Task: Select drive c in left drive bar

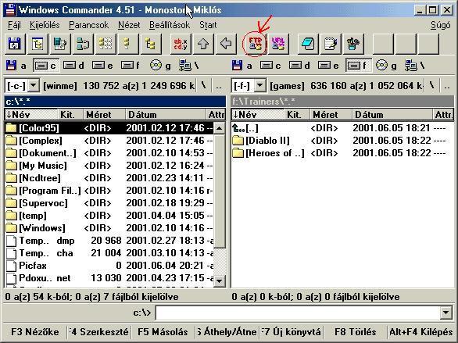Action: coord(46,66)
